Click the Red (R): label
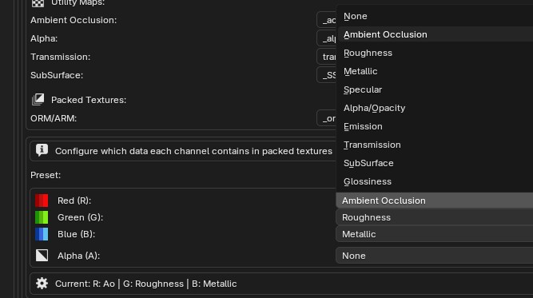The height and width of the screenshot is (298, 533). click(x=74, y=201)
